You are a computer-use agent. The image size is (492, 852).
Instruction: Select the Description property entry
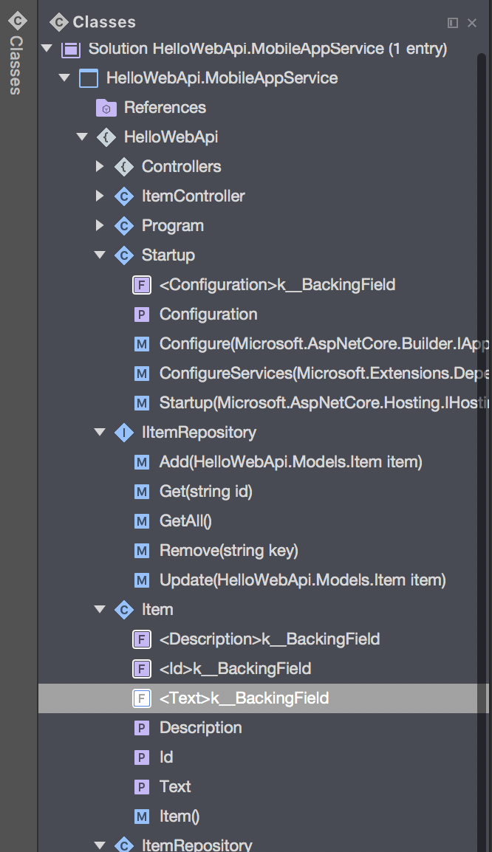point(199,727)
